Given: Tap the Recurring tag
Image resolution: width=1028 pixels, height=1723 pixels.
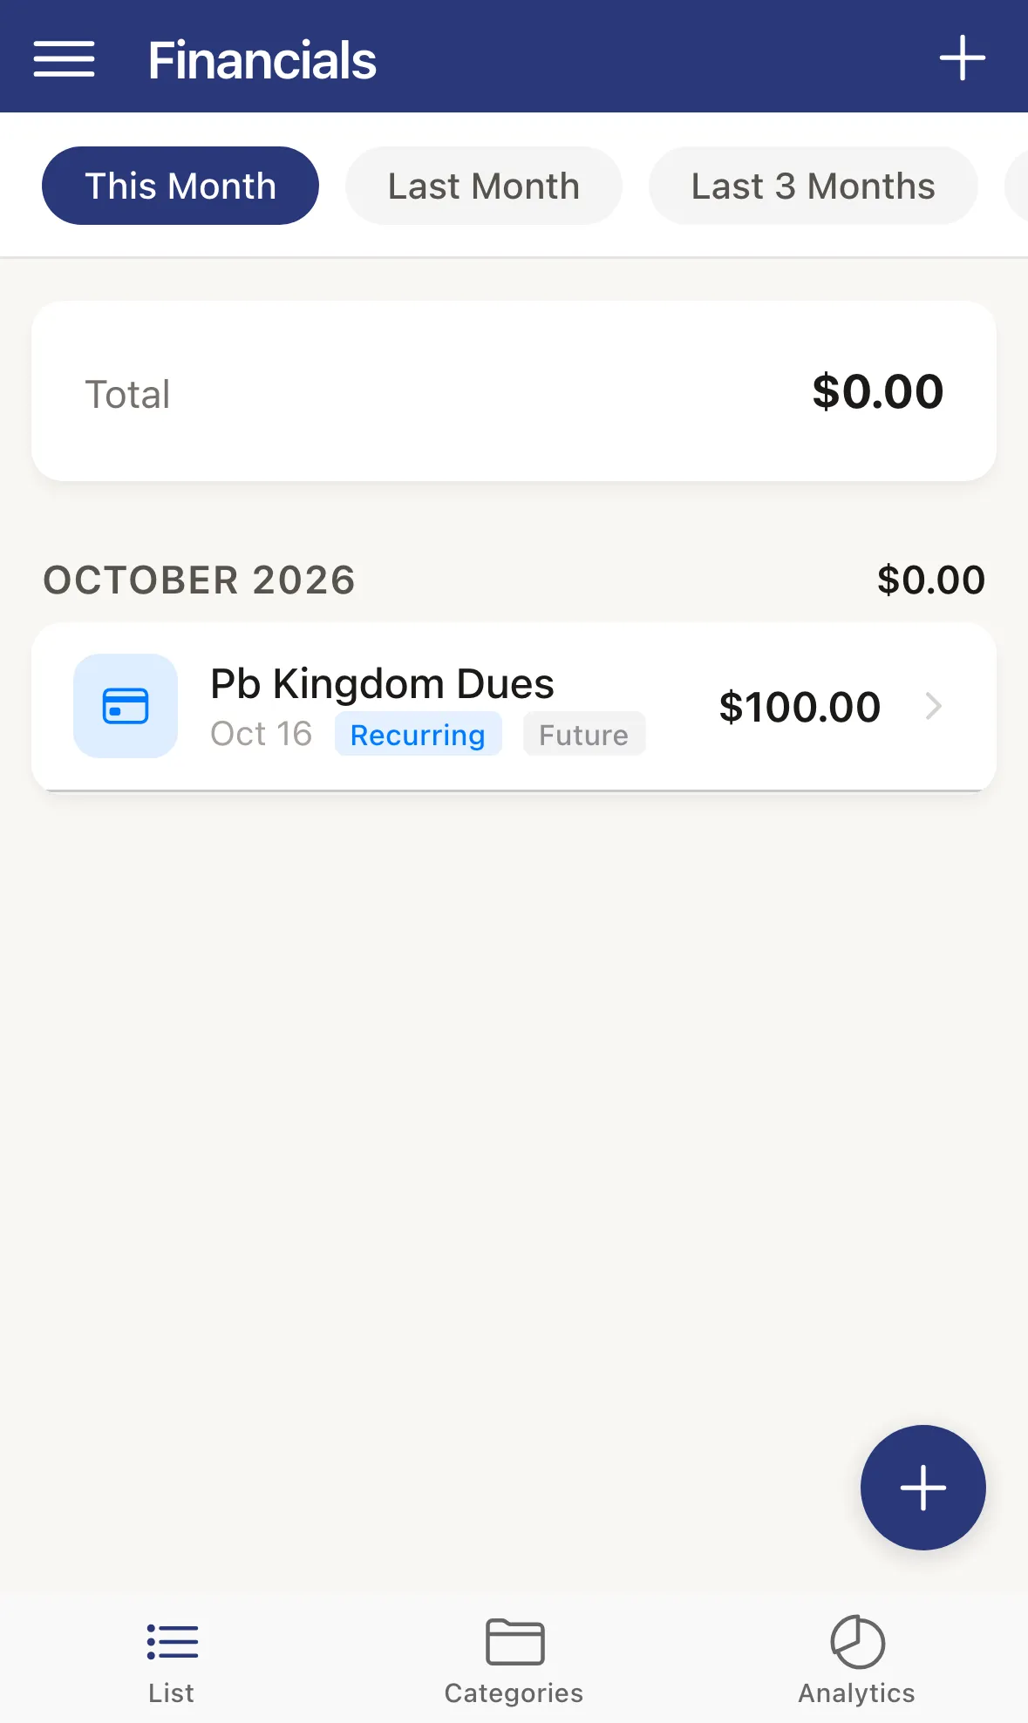Looking at the screenshot, I should tap(418, 734).
